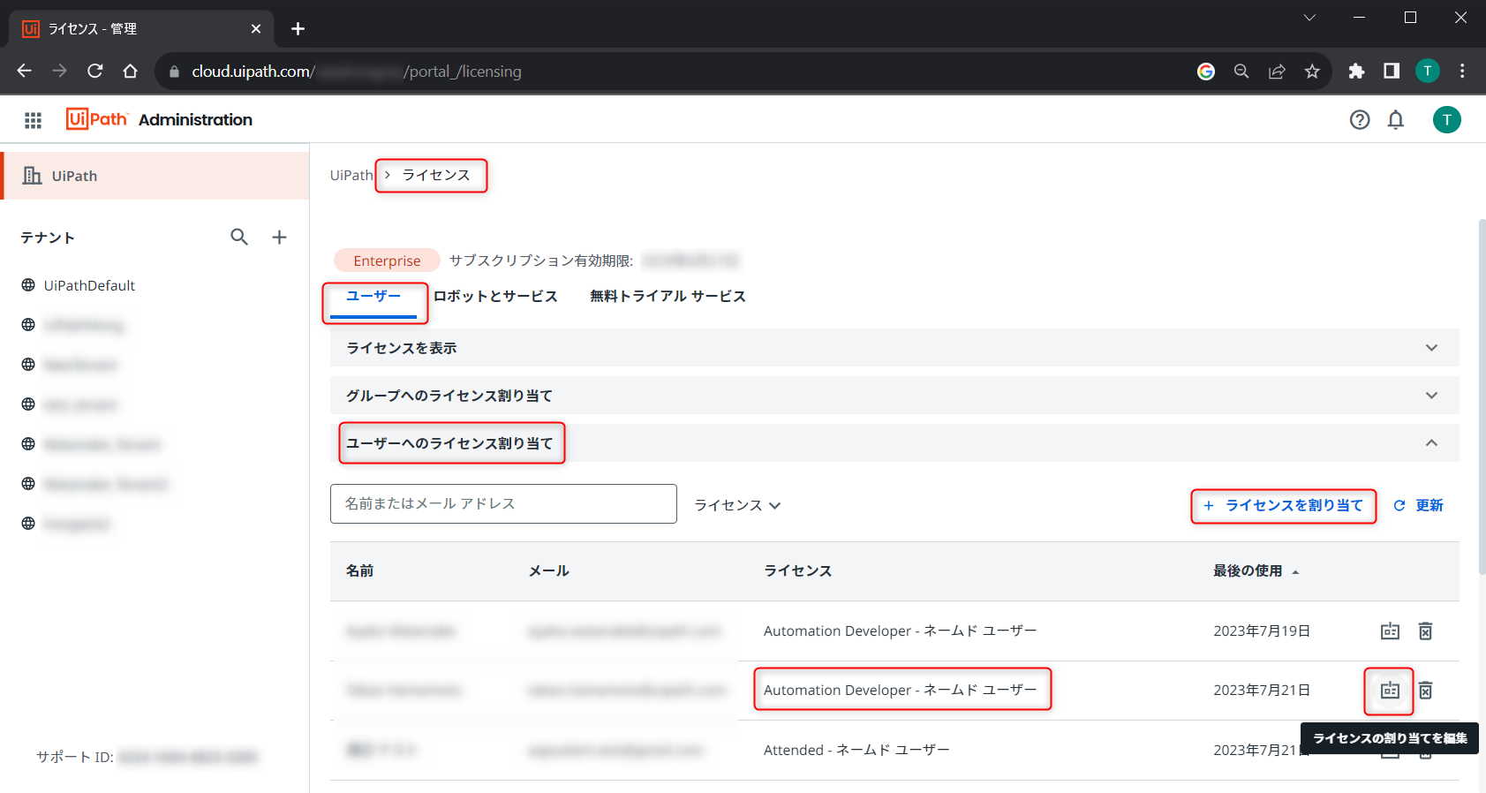Open the tab search chevron in title bar
Viewport: 1486px width, 793px height.
tap(1309, 18)
